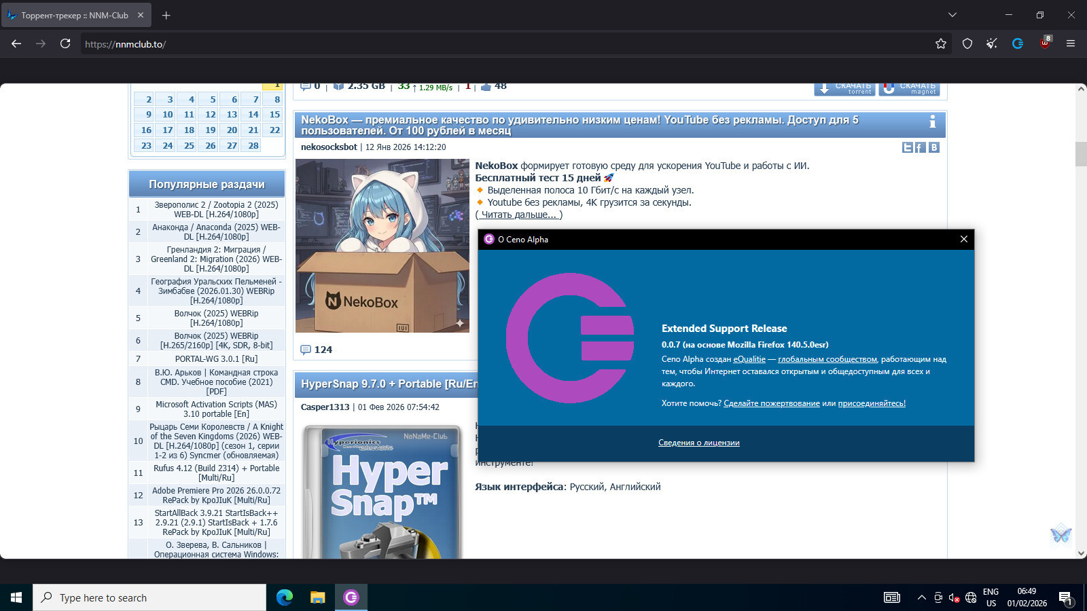
Task: Expand the hidden system tray icons arrow
Action: point(921,597)
